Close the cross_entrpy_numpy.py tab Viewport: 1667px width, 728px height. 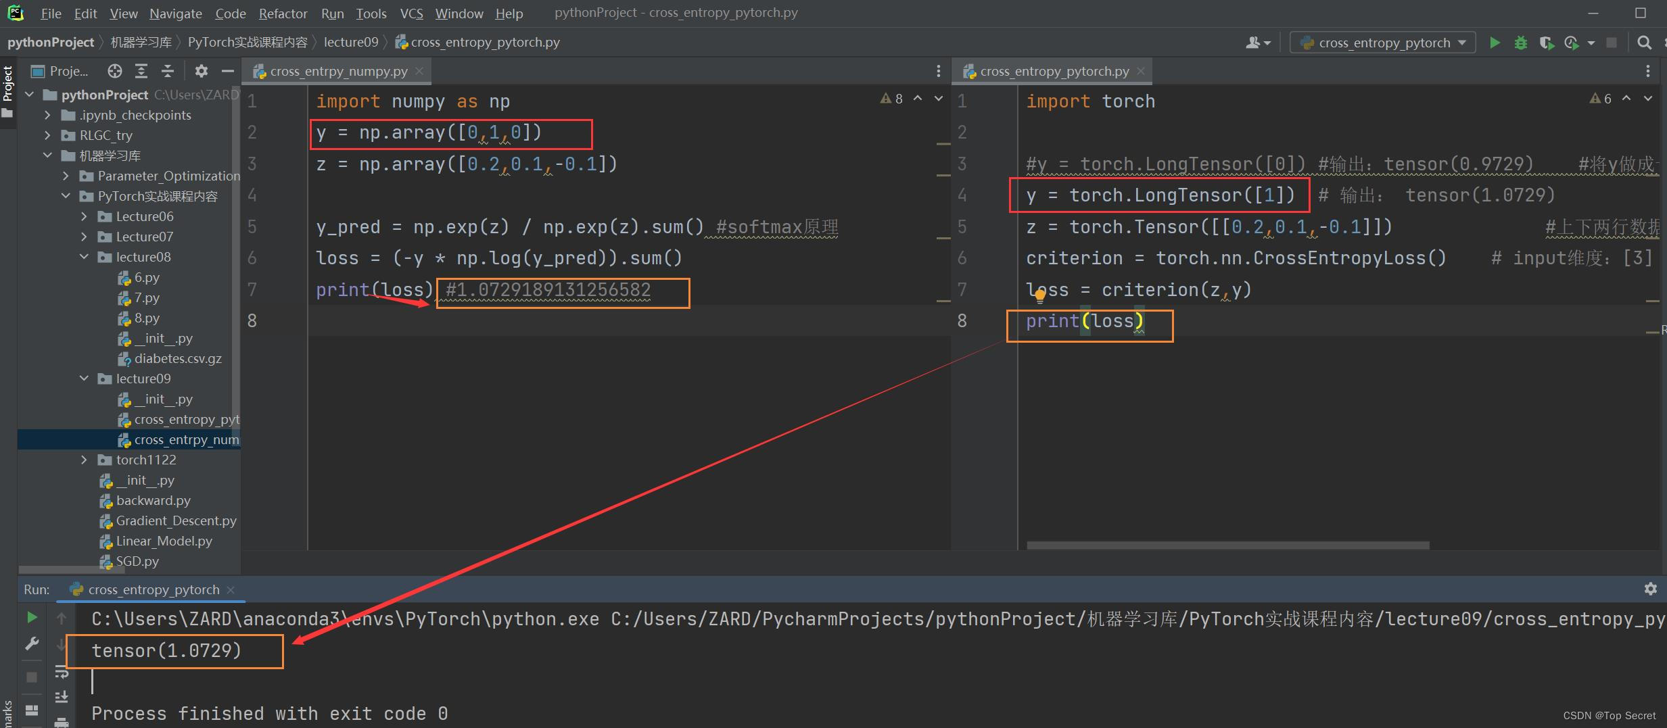(x=419, y=71)
